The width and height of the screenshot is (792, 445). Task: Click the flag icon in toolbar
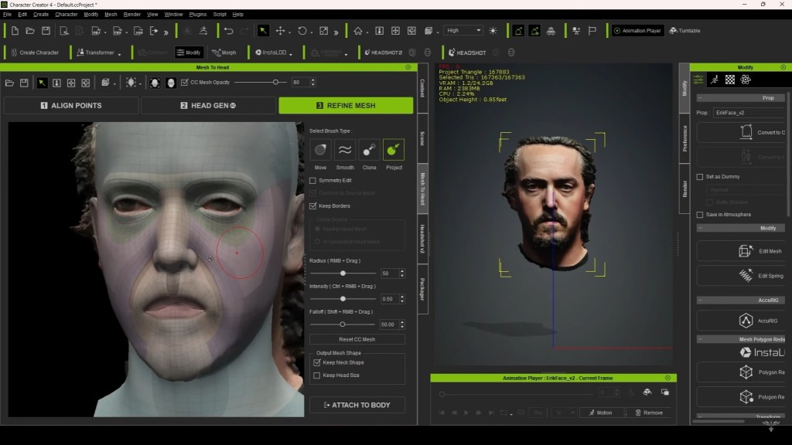point(592,31)
